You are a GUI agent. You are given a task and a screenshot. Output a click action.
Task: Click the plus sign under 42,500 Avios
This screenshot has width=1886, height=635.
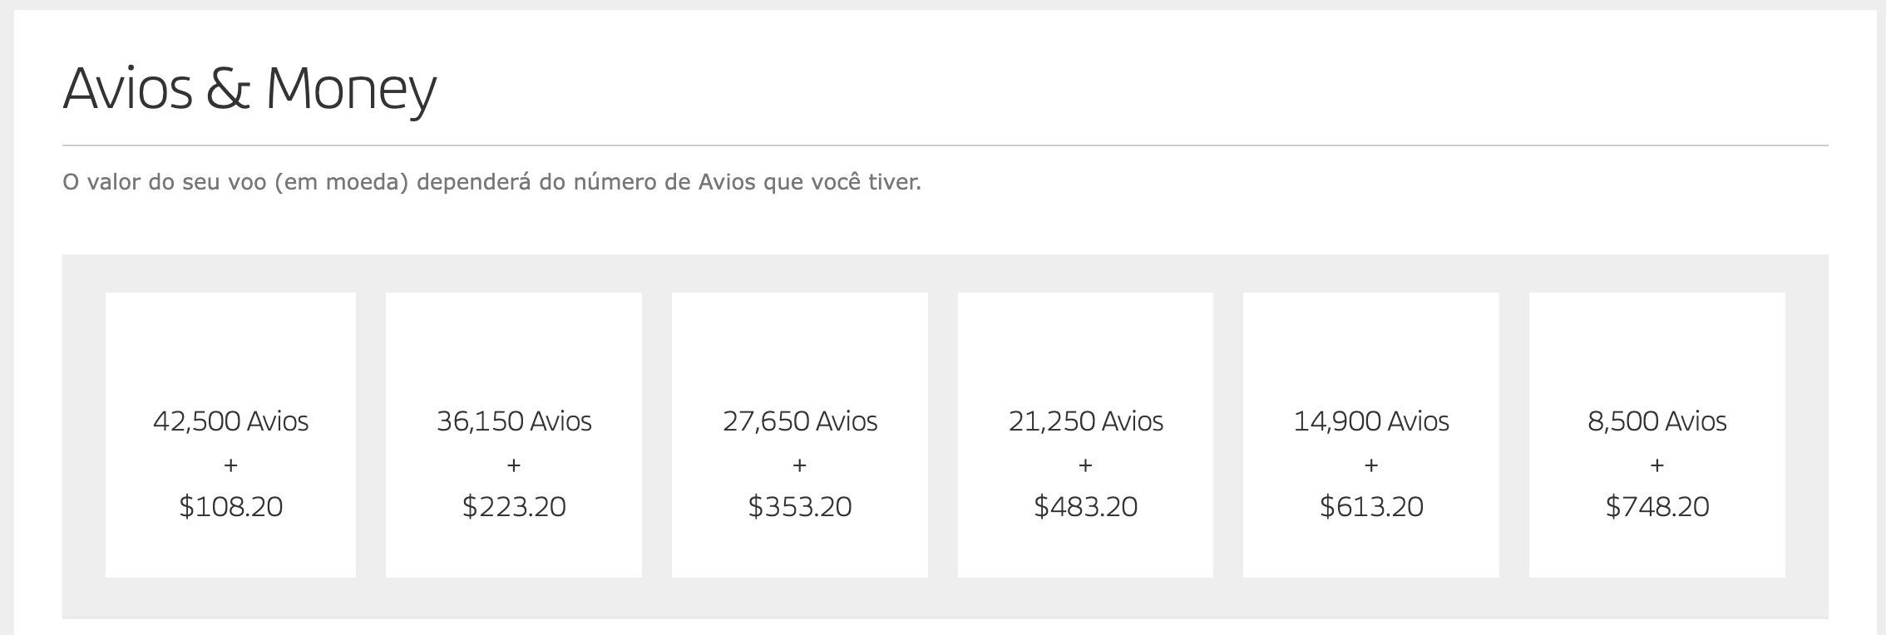click(x=231, y=465)
